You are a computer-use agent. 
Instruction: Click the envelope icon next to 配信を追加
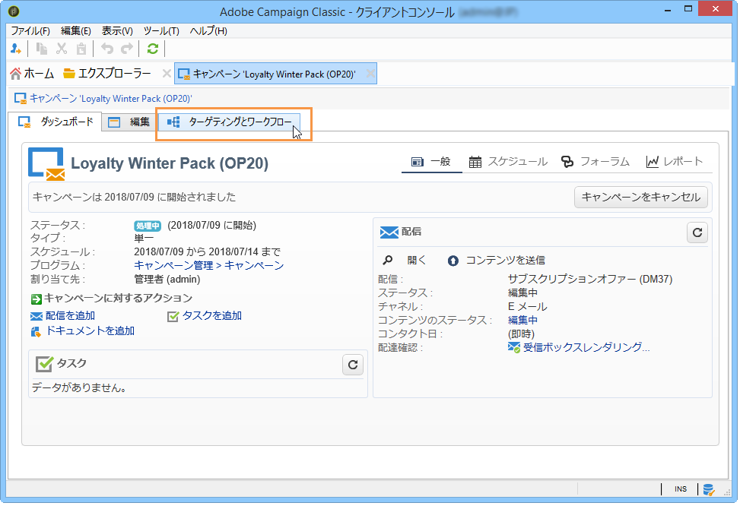click(x=37, y=316)
